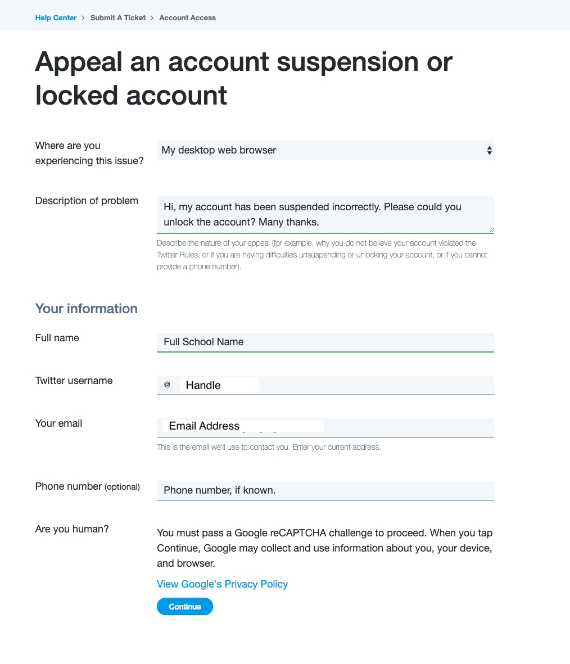Open View Google's Privacy Policy link
Screen dimensions: 570x664
[x=222, y=584]
